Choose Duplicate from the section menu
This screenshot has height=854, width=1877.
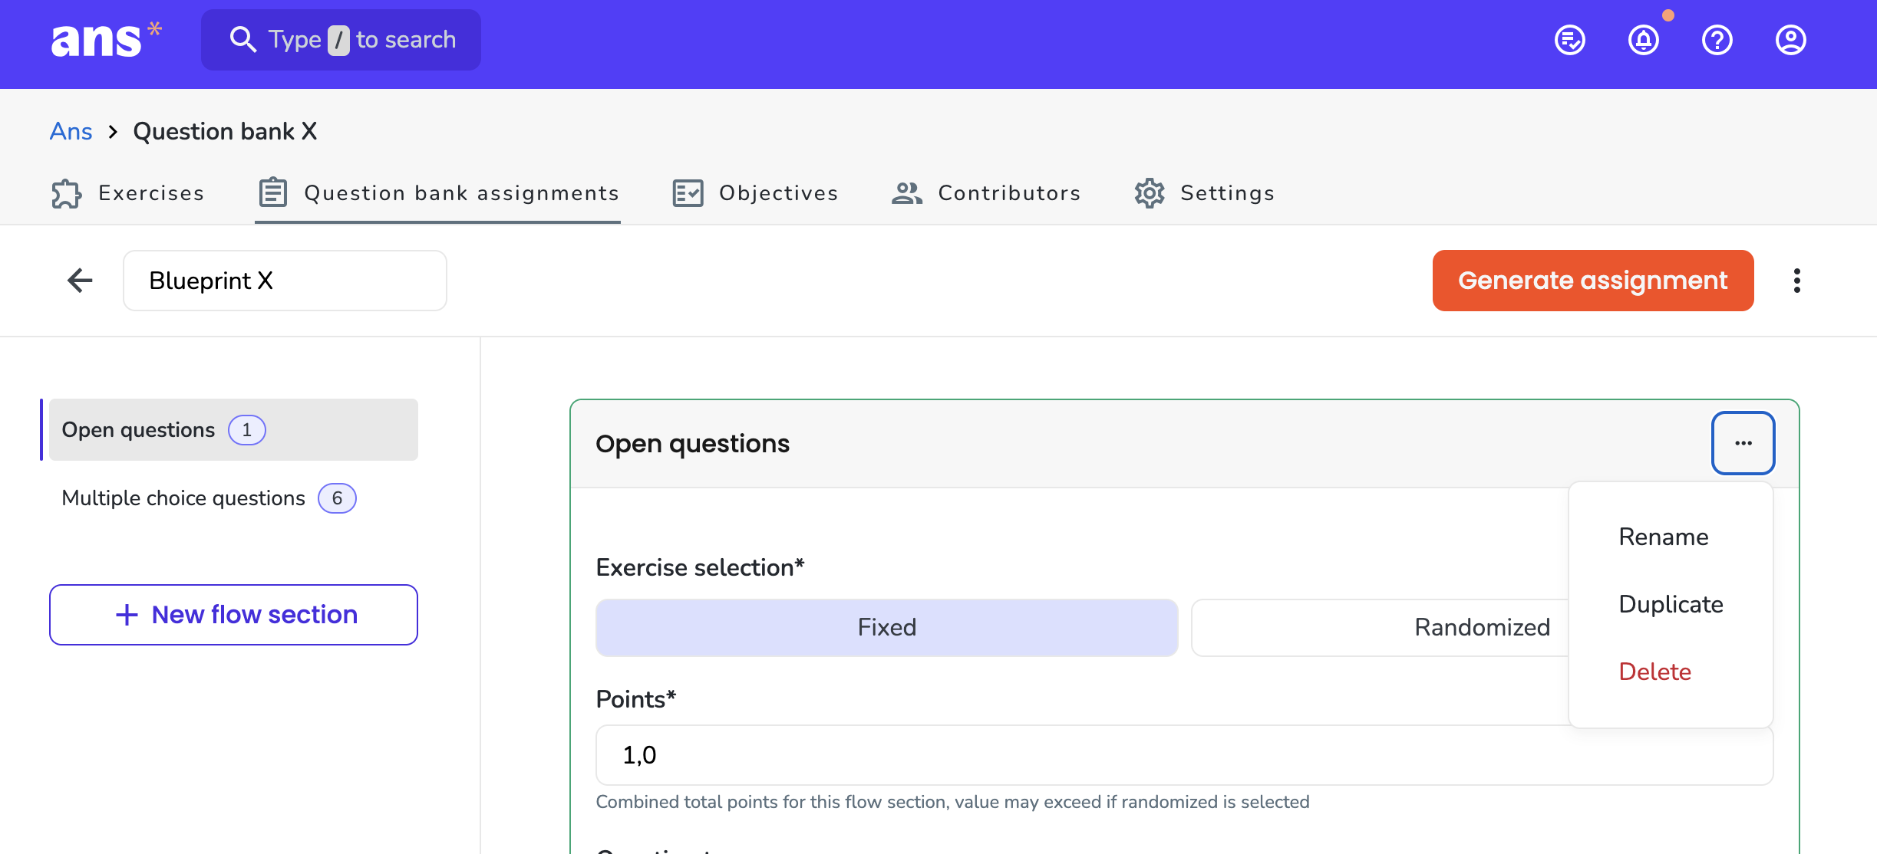point(1671,604)
